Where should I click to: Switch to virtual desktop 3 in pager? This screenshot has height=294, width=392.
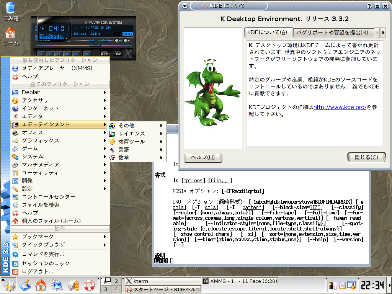[x=106, y=289]
